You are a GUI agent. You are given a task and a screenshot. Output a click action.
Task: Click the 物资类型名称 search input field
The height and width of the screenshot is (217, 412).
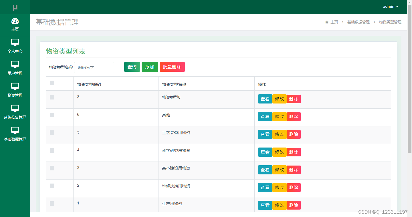coord(94,67)
